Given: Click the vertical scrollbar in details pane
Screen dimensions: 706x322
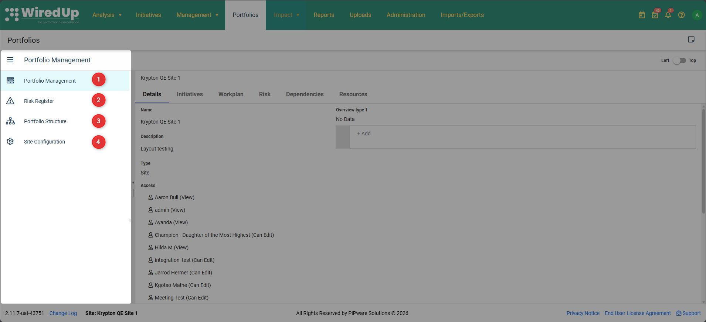Looking at the screenshot, I should (703, 161).
